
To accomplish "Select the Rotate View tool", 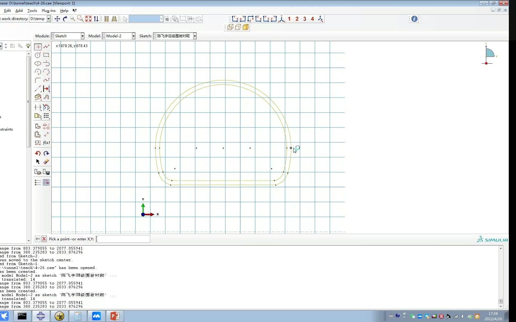I will [65, 19].
